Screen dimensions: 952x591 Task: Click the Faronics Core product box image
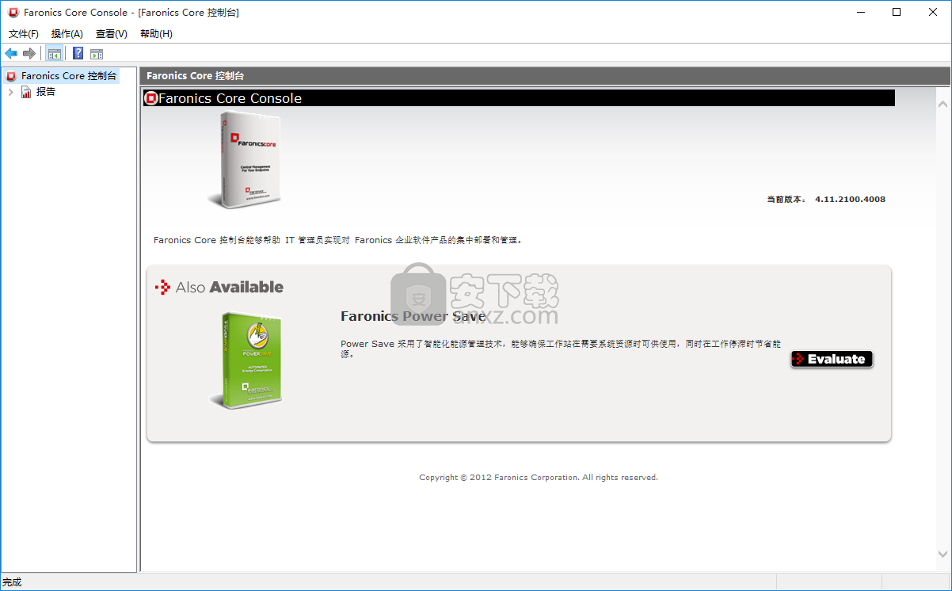point(244,161)
